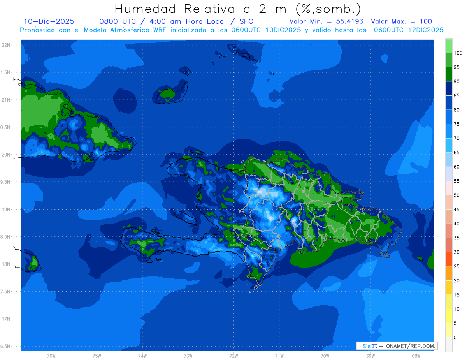Pick the legend swatch between 75 and 80
Screen dimensions: 467x361
[449, 117]
